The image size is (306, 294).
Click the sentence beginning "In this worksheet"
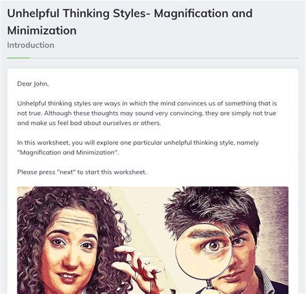[x=138, y=148]
